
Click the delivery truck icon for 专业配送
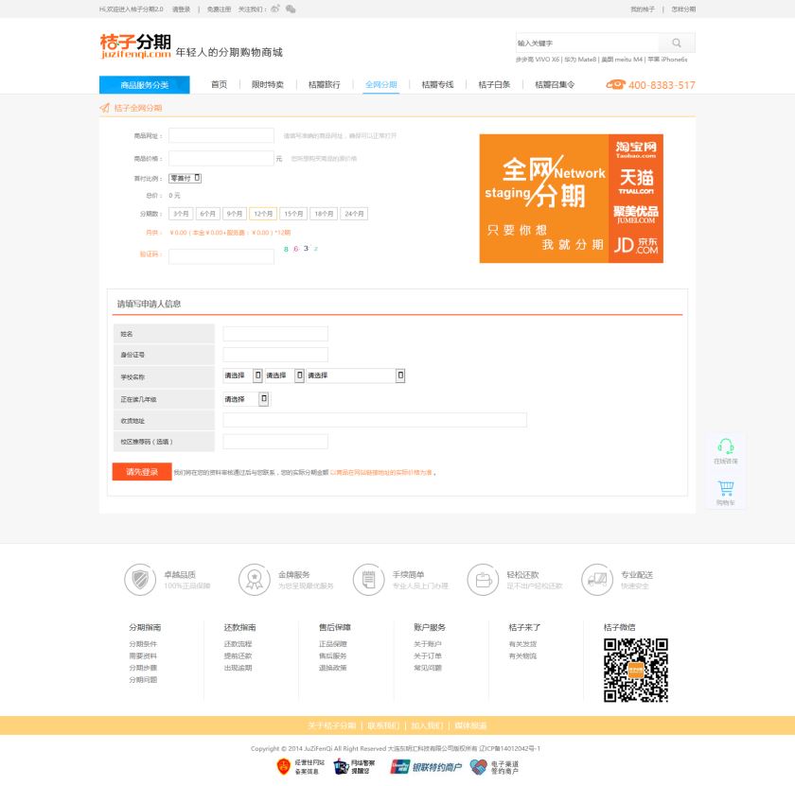597,579
